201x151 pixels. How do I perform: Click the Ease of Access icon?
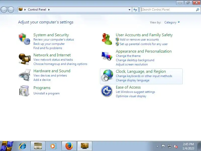click(x=107, y=91)
